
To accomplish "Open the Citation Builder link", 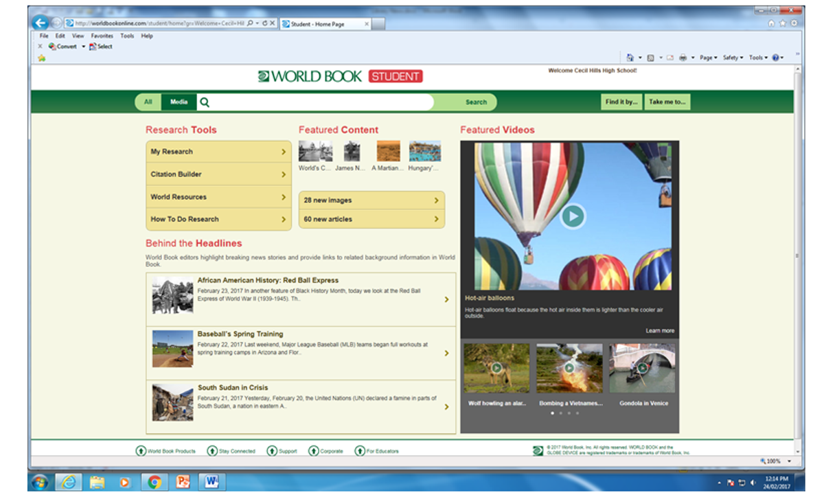I will [218, 174].
